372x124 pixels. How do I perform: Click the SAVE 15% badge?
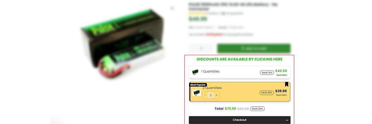tap(267, 73)
